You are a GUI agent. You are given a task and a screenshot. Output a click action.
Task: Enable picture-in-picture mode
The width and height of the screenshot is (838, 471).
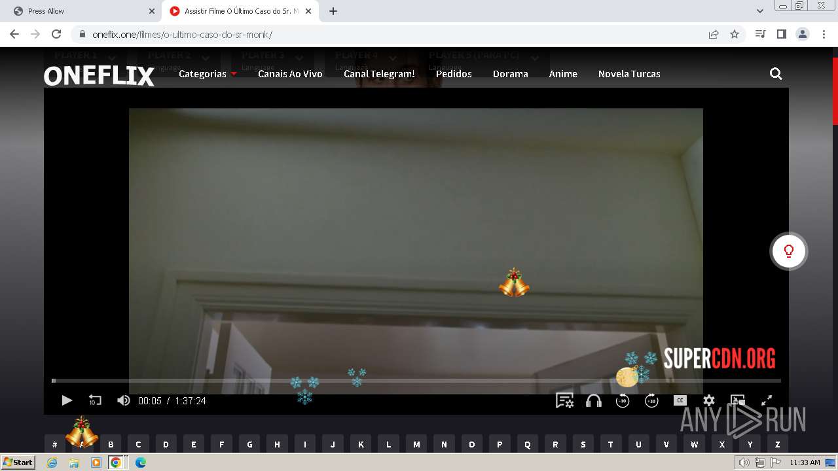click(738, 400)
